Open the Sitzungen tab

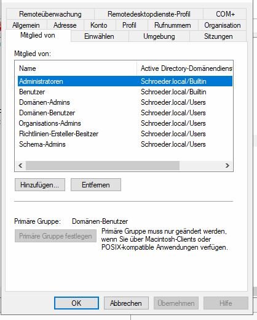(x=218, y=36)
